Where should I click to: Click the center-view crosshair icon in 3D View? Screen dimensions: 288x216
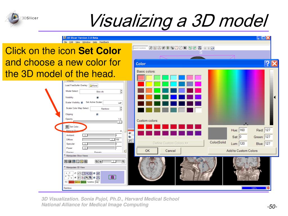point(91,173)
